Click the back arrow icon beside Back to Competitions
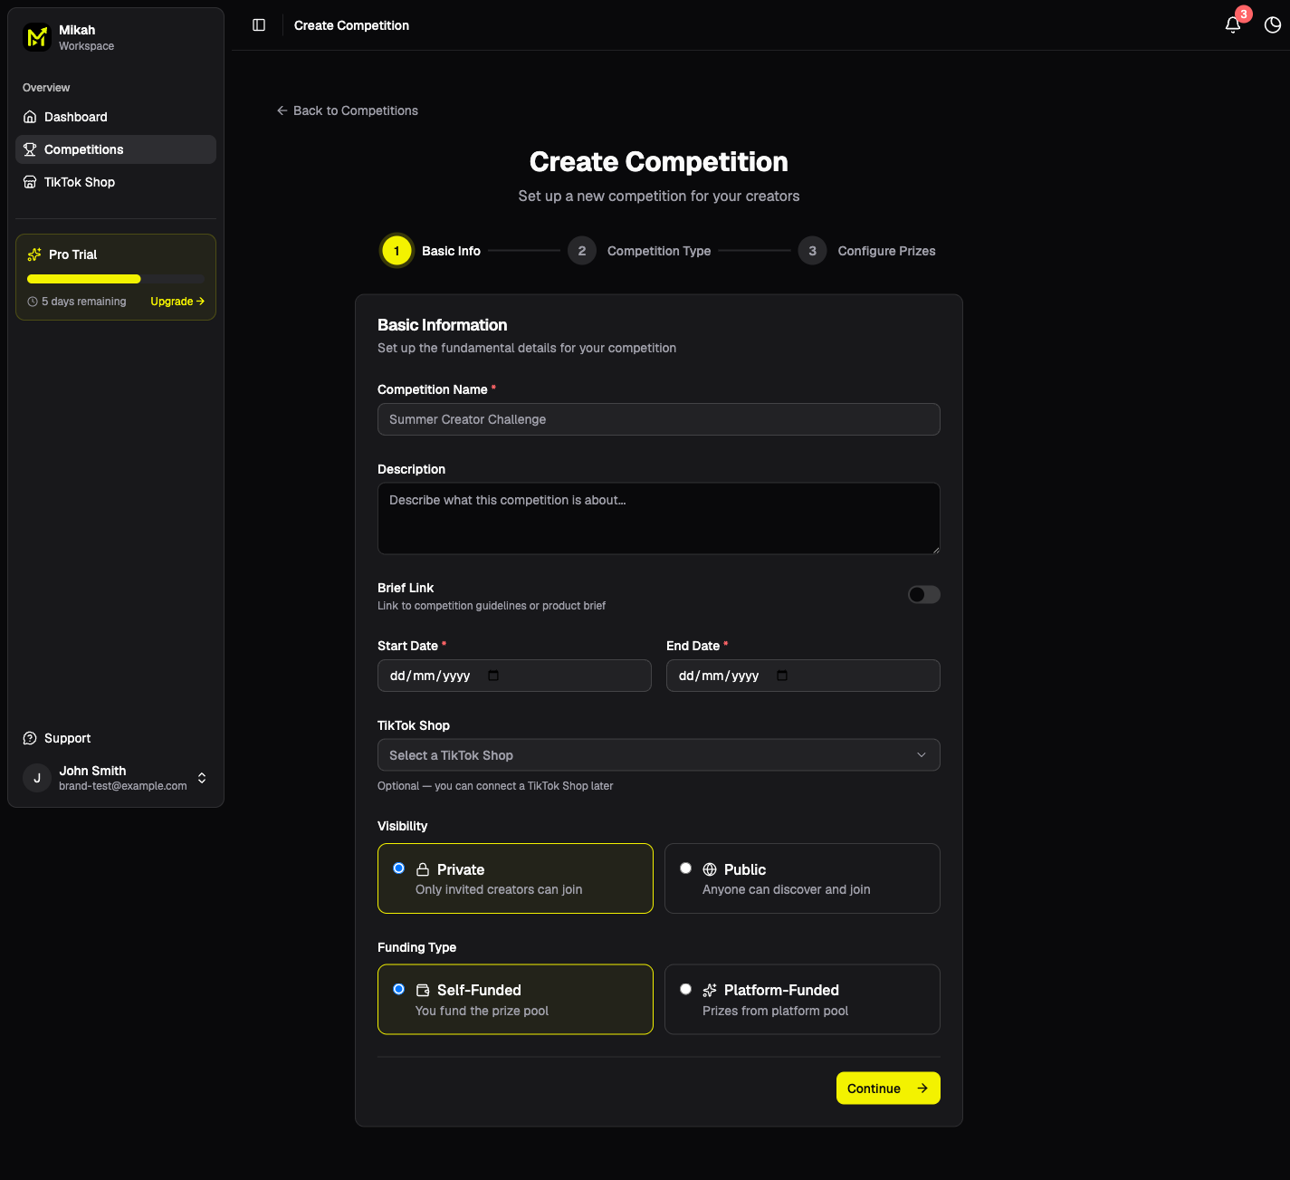This screenshot has width=1290, height=1180. coord(282,110)
